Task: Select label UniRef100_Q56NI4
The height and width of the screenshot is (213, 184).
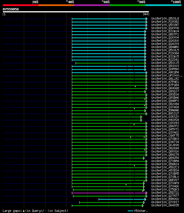Action: 165,164
